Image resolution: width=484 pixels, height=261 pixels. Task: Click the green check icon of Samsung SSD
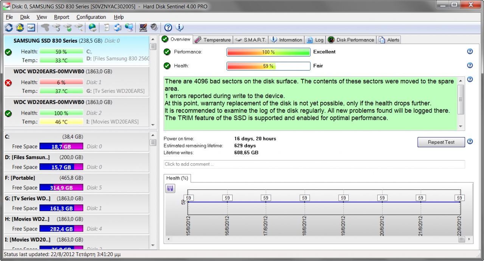pyautogui.click(x=8, y=52)
